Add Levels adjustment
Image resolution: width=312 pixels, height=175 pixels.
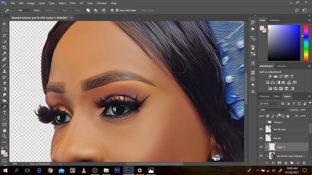(275, 76)
